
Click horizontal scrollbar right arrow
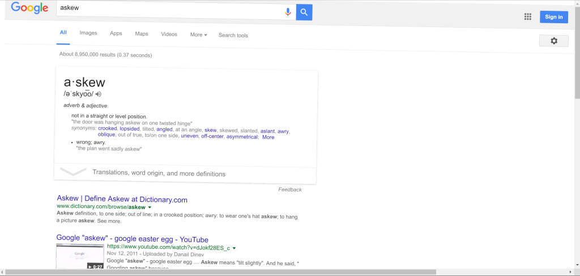pos(572,272)
